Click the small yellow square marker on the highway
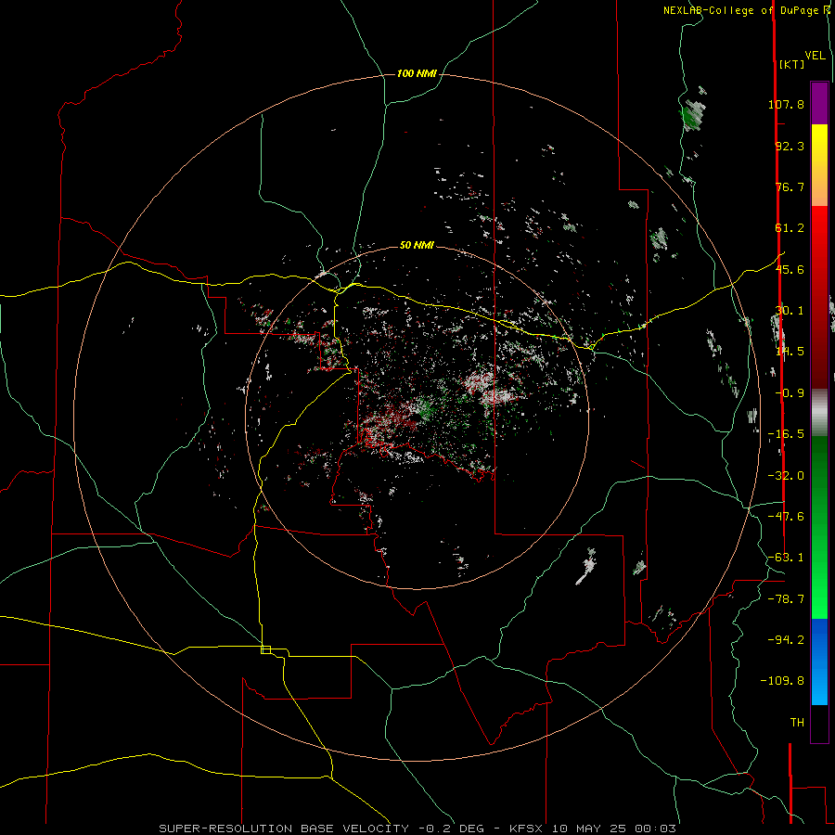This screenshot has width=835, height=835. click(x=265, y=649)
